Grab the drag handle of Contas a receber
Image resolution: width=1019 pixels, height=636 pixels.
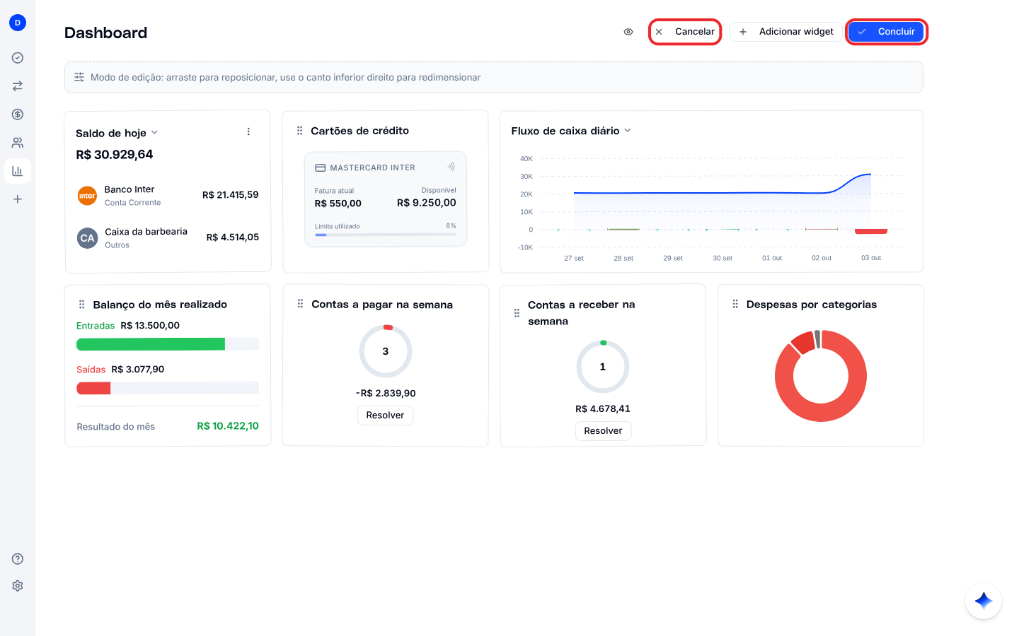click(517, 313)
